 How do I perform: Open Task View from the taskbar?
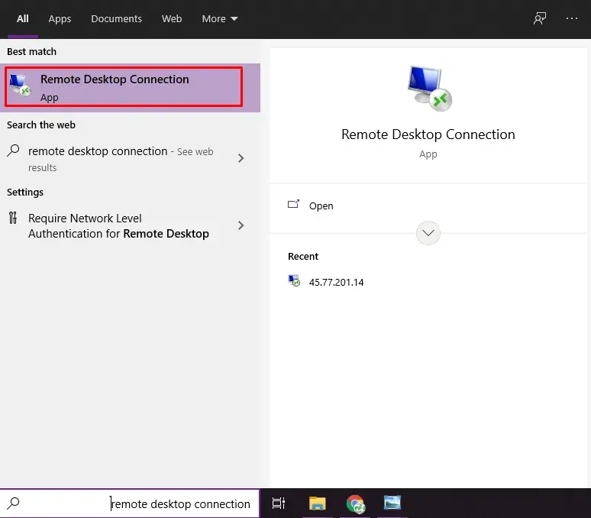279,503
